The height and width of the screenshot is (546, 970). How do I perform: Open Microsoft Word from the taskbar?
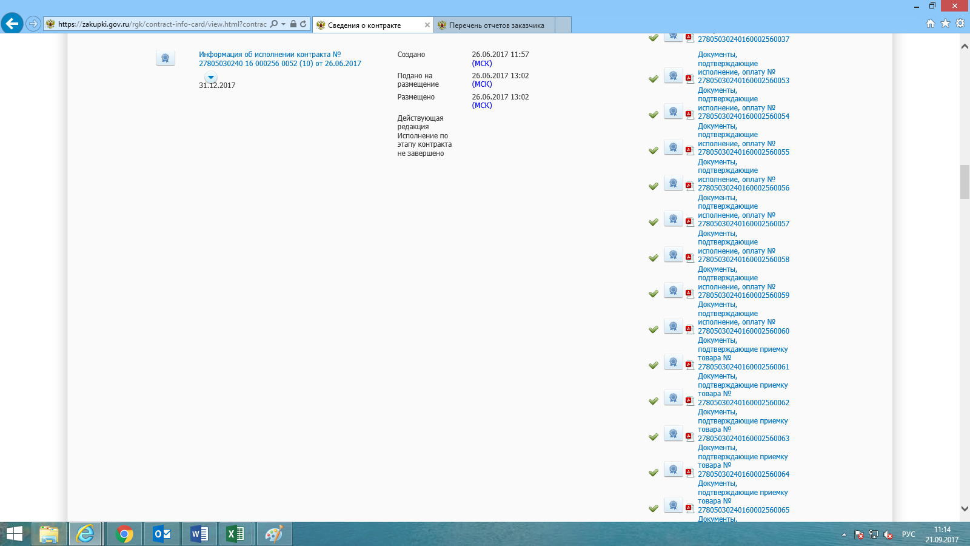199,534
